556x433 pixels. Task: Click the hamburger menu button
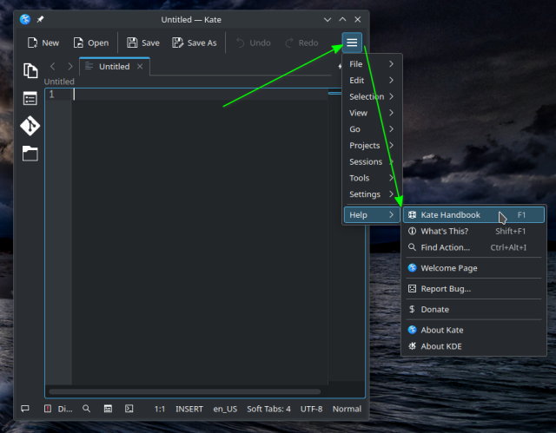pos(351,42)
